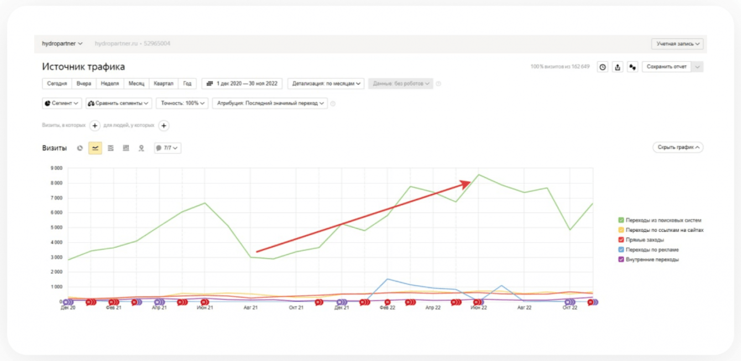Screen dimensions: 741x361
Task: Select the line chart view icon
Action: [95, 148]
